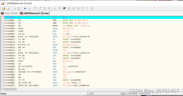The width and height of the screenshot is (183, 96).
Task: Click row 00045EB7 ADD CL,CH
Action: pyautogui.click(x=93, y=31)
